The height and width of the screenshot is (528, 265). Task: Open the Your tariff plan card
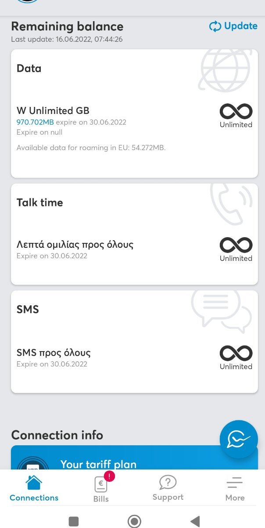pyautogui.click(x=98, y=464)
